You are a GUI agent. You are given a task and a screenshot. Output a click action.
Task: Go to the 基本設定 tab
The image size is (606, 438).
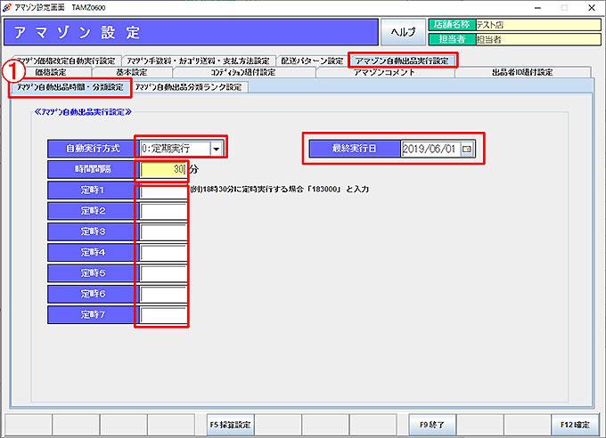coord(132,72)
